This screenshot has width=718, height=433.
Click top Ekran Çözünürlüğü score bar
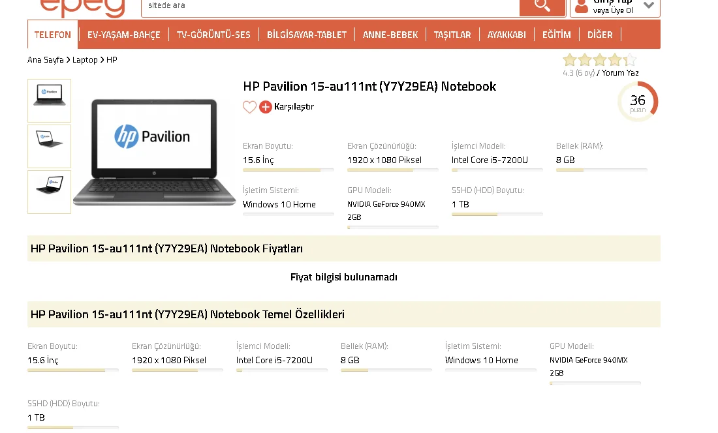click(x=393, y=170)
